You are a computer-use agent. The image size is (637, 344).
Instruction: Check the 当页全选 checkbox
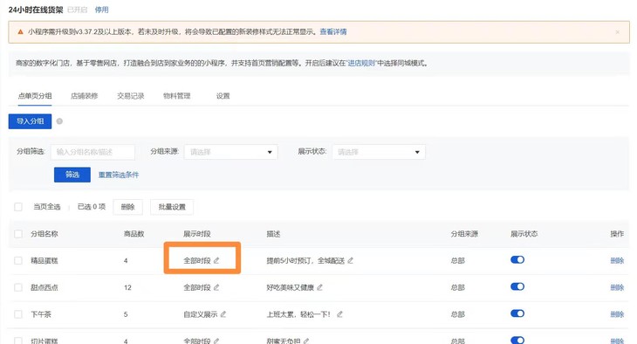pyautogui.click(x=18, y=207)
